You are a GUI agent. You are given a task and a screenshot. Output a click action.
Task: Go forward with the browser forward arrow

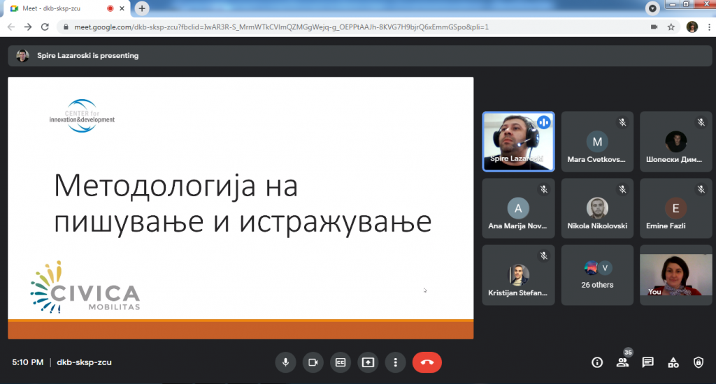point(28,27)
